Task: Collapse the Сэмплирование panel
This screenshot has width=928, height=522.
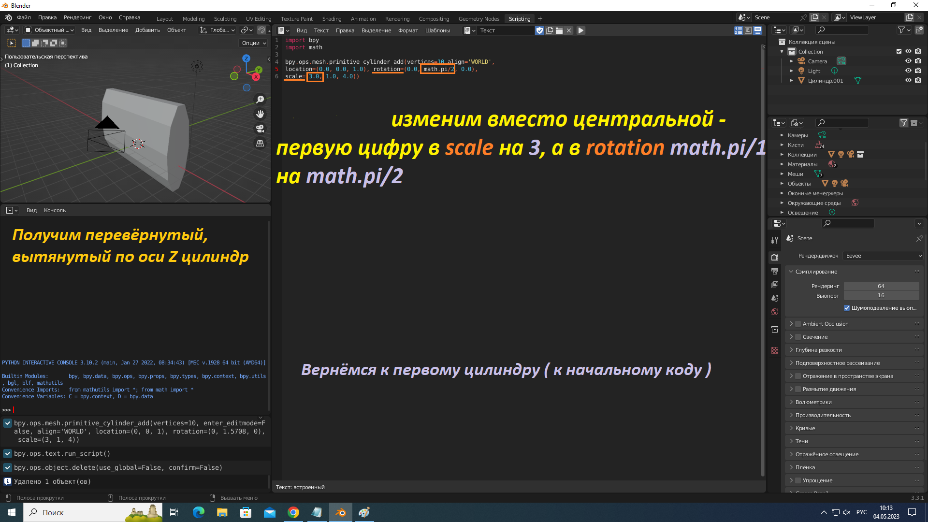Action: [x=854, y=272]
